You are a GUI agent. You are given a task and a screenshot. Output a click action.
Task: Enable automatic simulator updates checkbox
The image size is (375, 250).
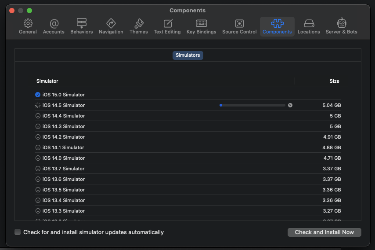point(18,232)
